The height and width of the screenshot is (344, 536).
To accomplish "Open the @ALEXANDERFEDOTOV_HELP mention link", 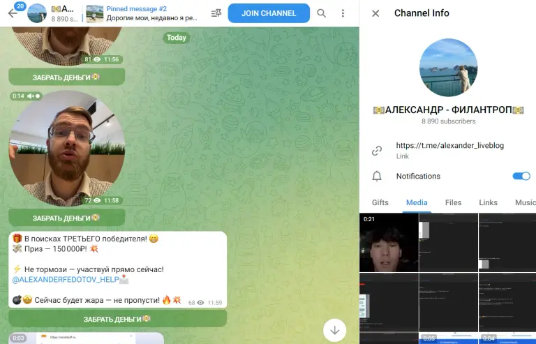I will click(x=66, y=279).
